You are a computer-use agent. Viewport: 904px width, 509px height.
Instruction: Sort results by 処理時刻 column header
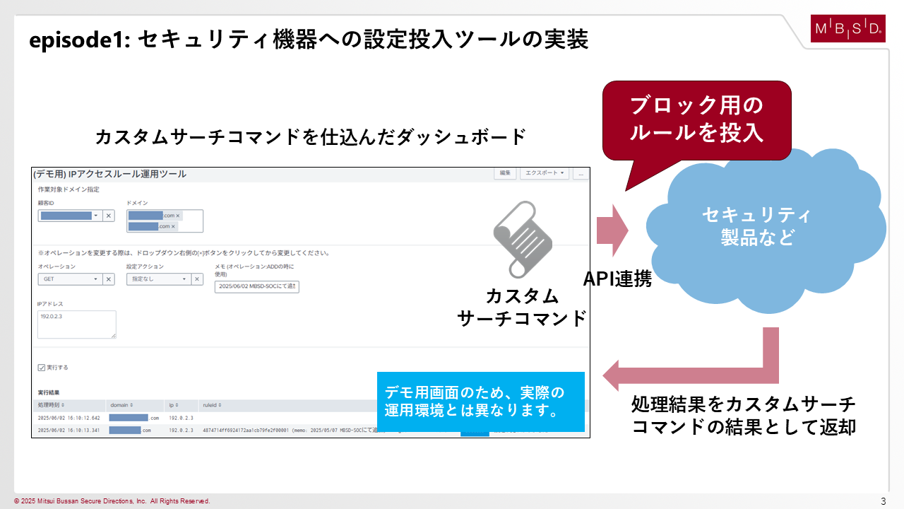click(52, 405)
